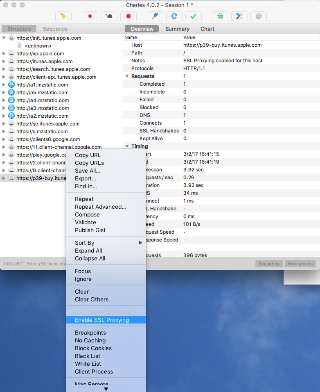Select Export... in the context menu
This screenshot has width=320, height=392.
click(x=106, y=178)
